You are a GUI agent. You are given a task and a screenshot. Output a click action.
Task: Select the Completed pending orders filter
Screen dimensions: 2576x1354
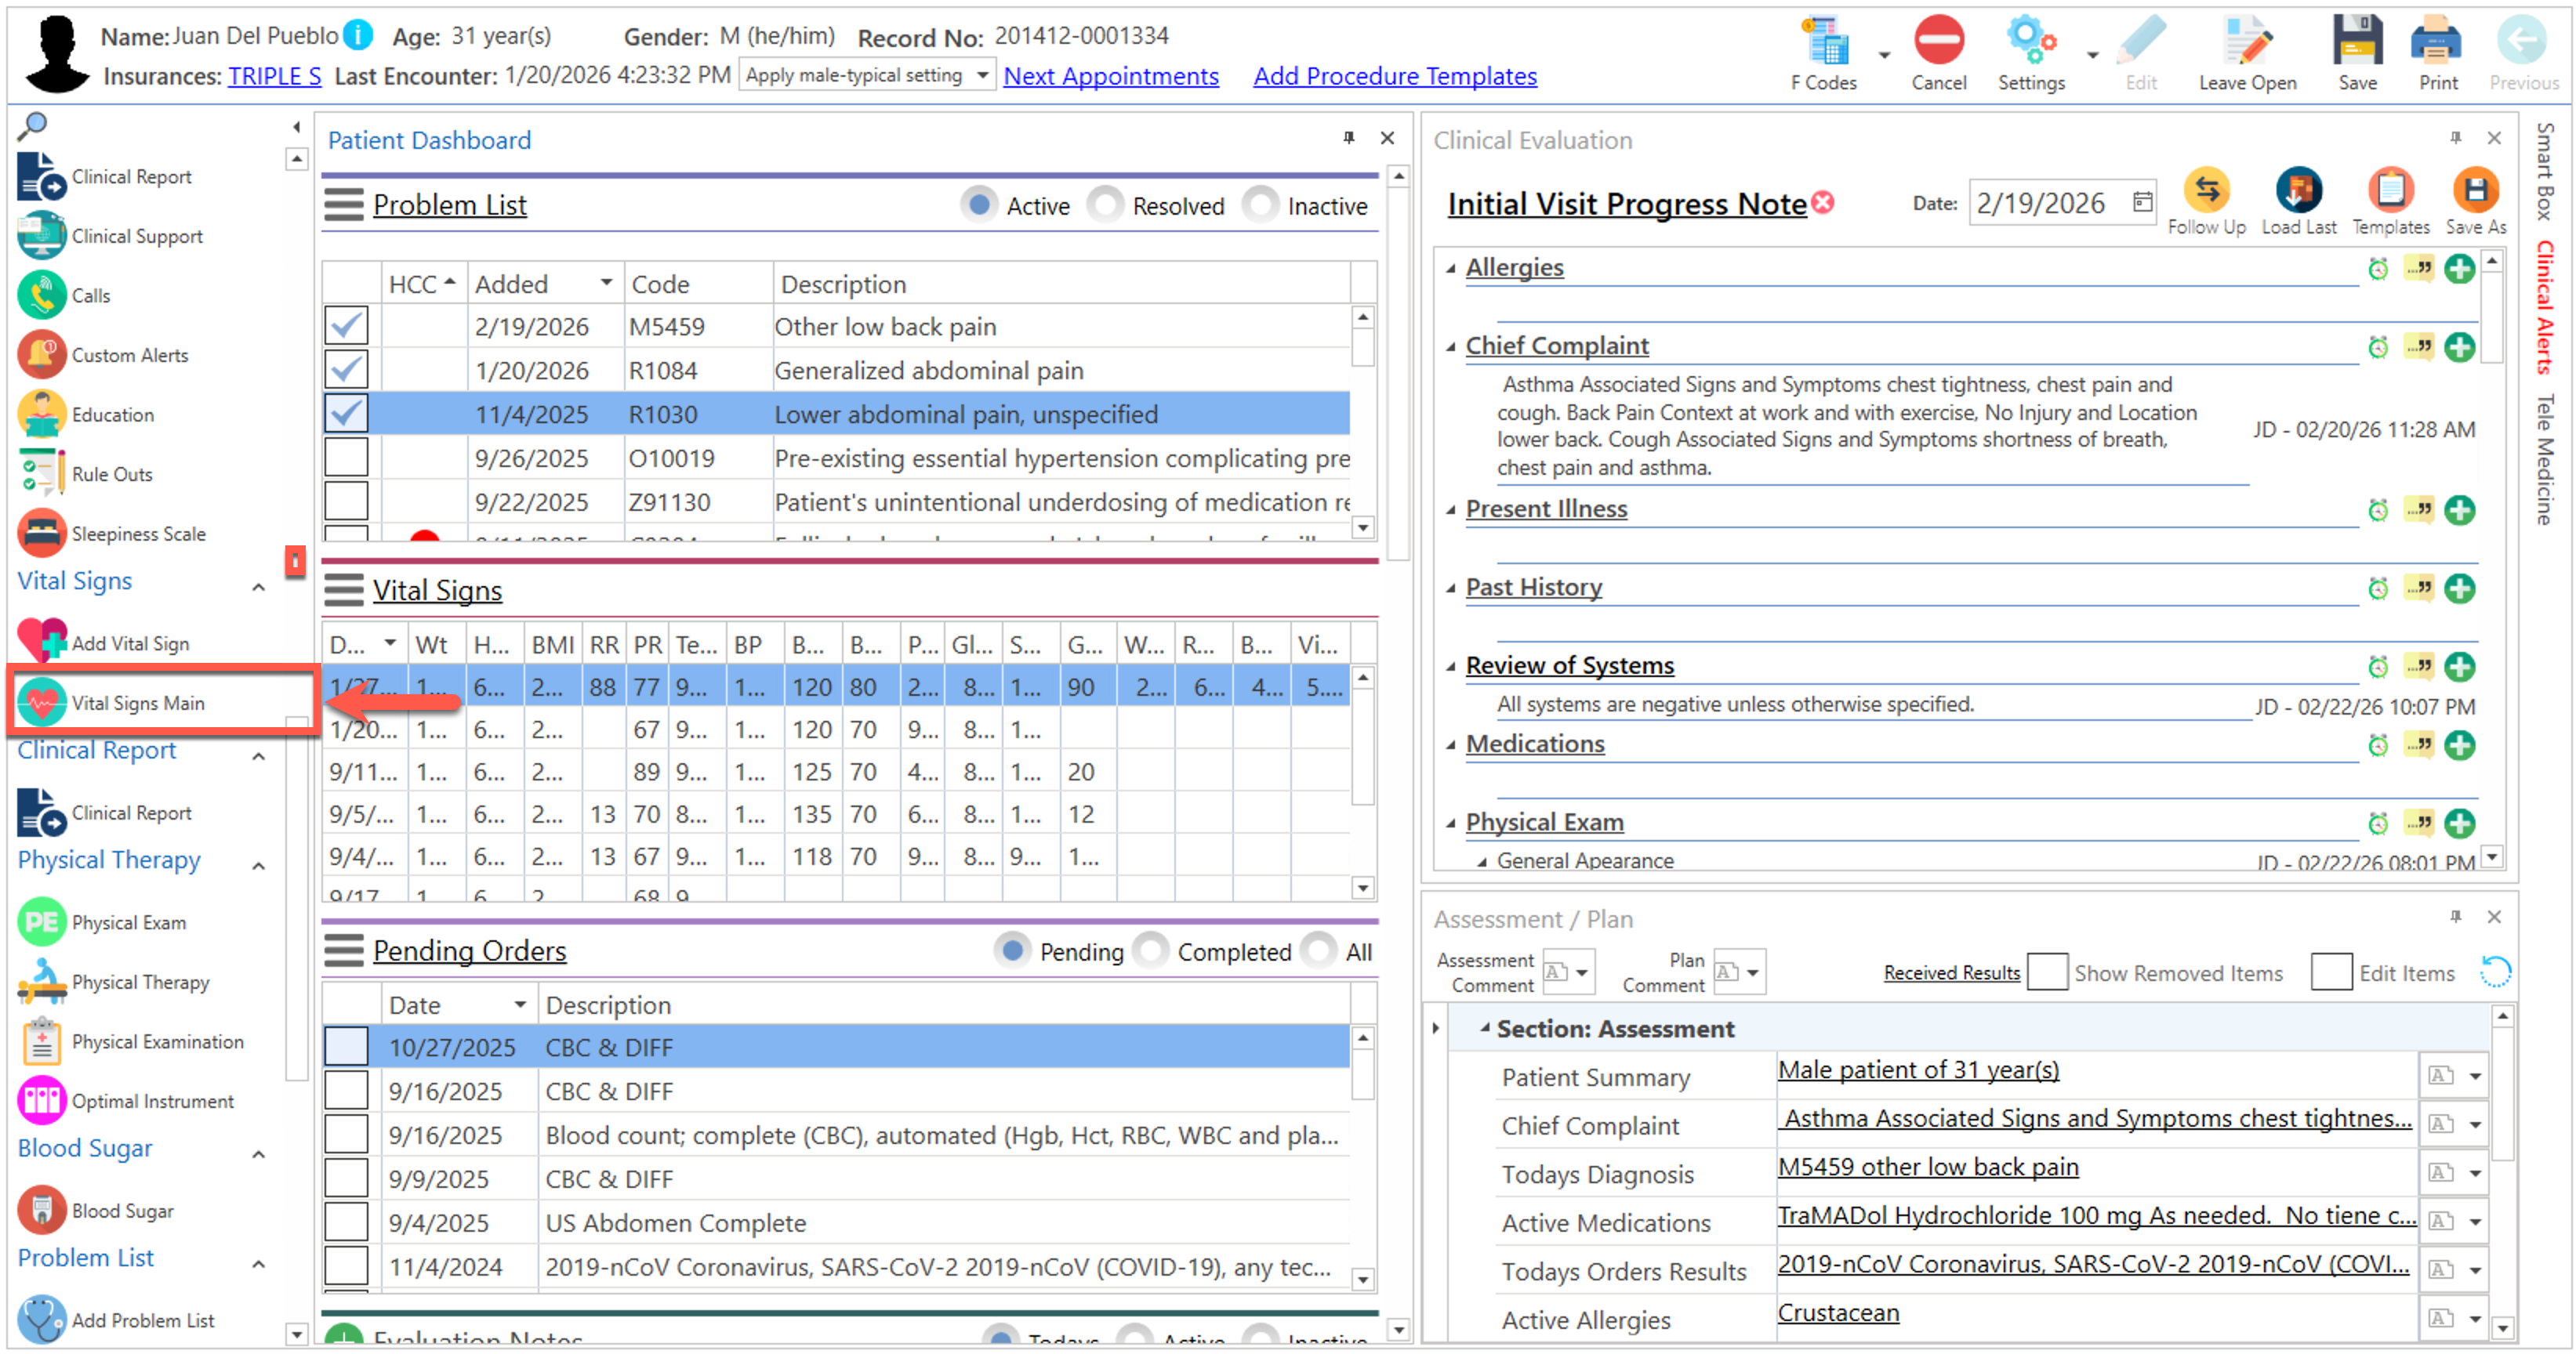pyautogui.click(x=1151, y=951)
